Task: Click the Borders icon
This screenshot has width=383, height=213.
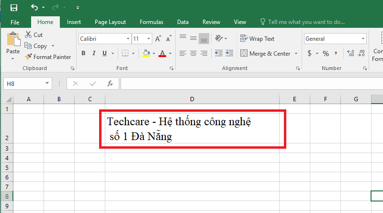Action: [125, 53]
